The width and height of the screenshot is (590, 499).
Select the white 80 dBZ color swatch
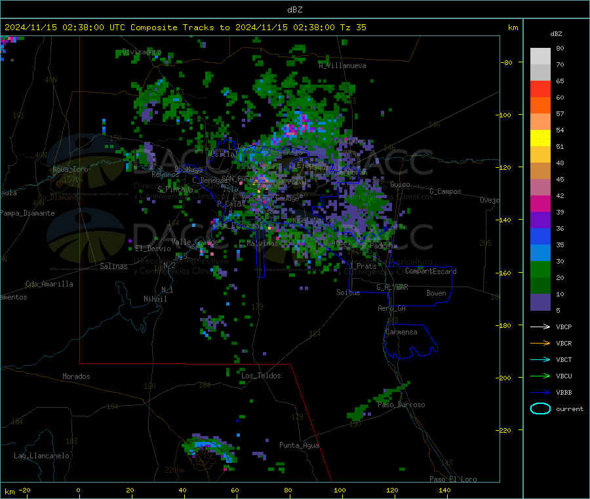point(540,56)
